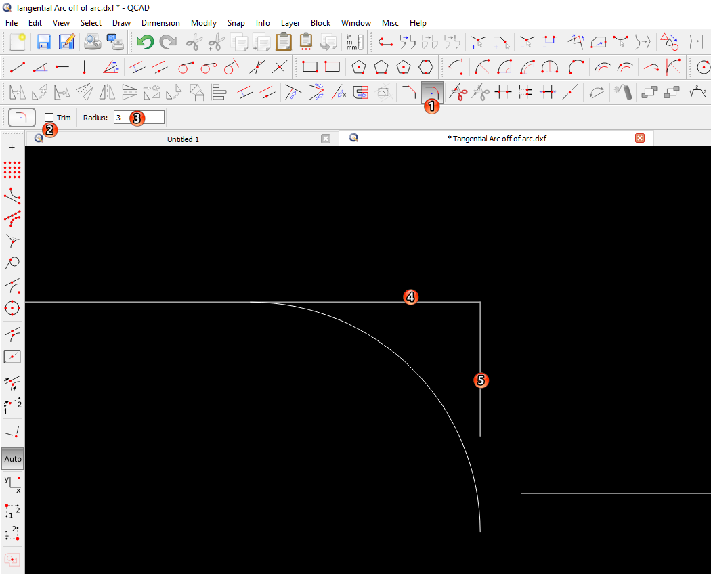This screenshot has width=711, height=574.
Task: Expand the Layer menu
Action: pos(290,22)
